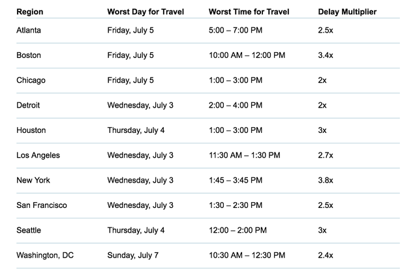Click the Chicago row label
The height and width of the screenshot is (279, 415).
tap(31, 80)
